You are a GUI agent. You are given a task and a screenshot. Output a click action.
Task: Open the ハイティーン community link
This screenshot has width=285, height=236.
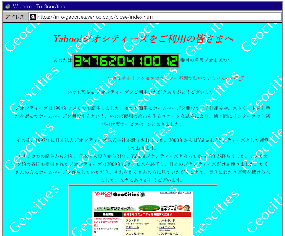167,227
